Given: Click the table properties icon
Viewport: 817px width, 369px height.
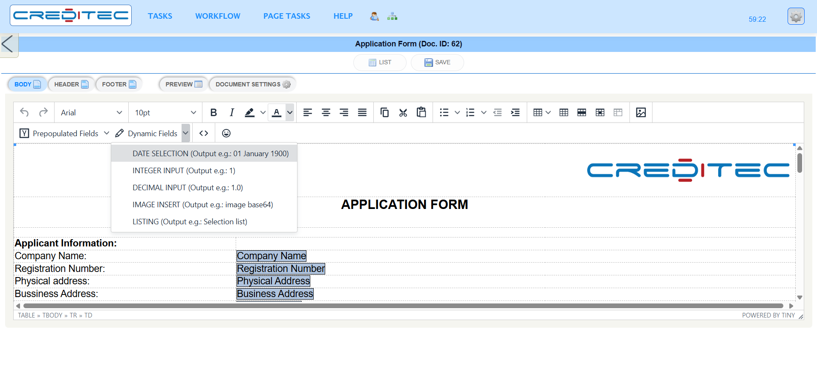Looking at the screenshot, I should 564,112.
